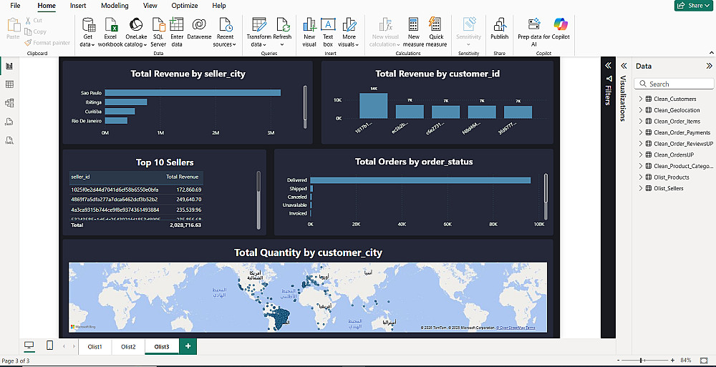This screenshot has height=367, width=716.
Task: Click the Share button
Action: pos(692,6)
